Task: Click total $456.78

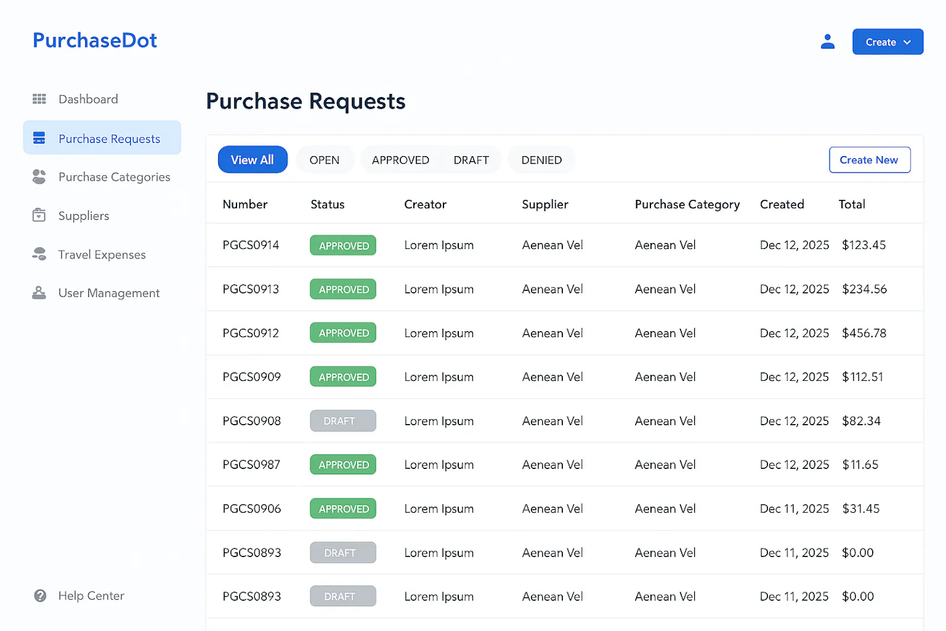Action: coord(864,333)
